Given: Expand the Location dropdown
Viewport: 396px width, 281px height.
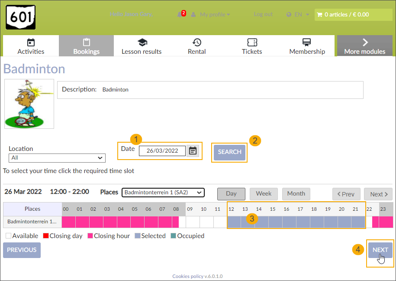Looking at the screenshot, I should tap(57, 158).
